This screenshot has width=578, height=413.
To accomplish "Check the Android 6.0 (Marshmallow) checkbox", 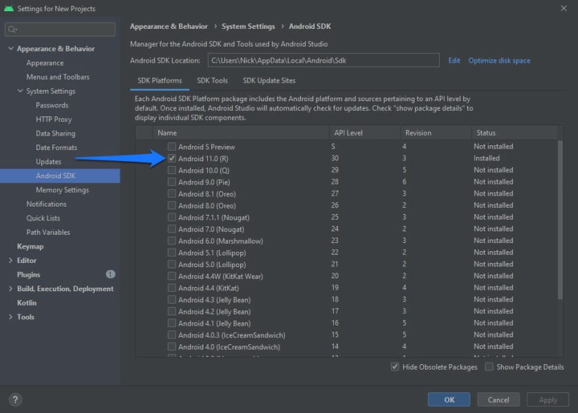I will coord(172,241).
